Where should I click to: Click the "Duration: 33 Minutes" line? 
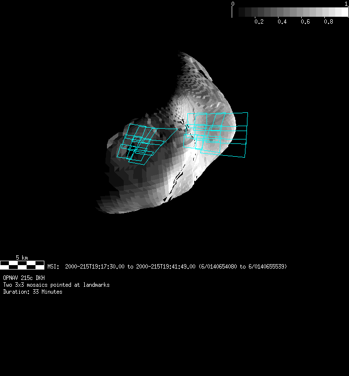tap(33, 292)
